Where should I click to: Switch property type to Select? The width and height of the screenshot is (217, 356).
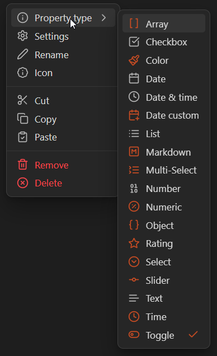[164, 262]
